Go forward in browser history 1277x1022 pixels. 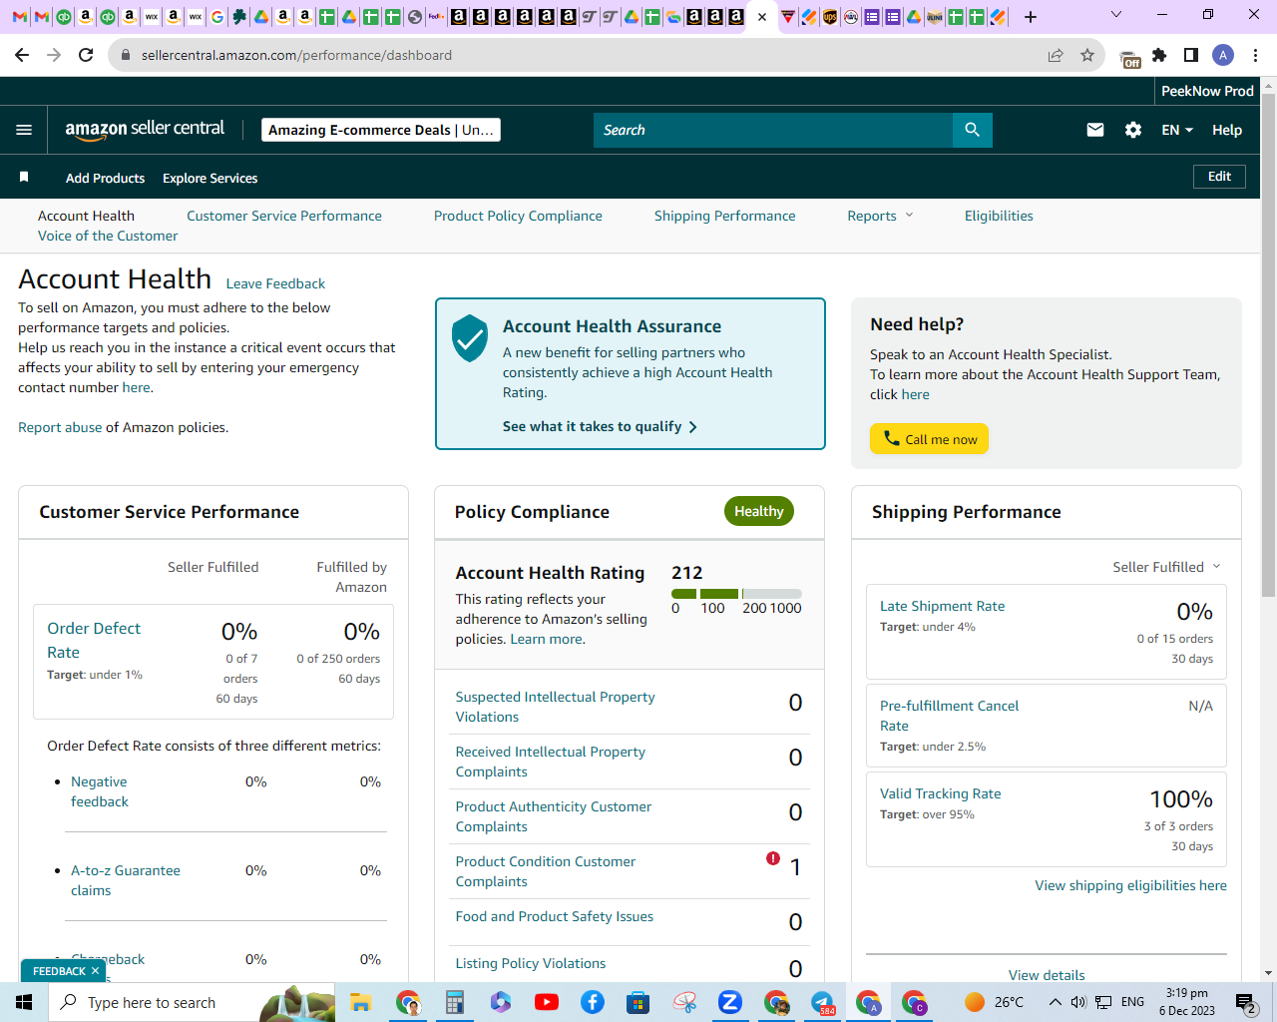tap(55, 55)
